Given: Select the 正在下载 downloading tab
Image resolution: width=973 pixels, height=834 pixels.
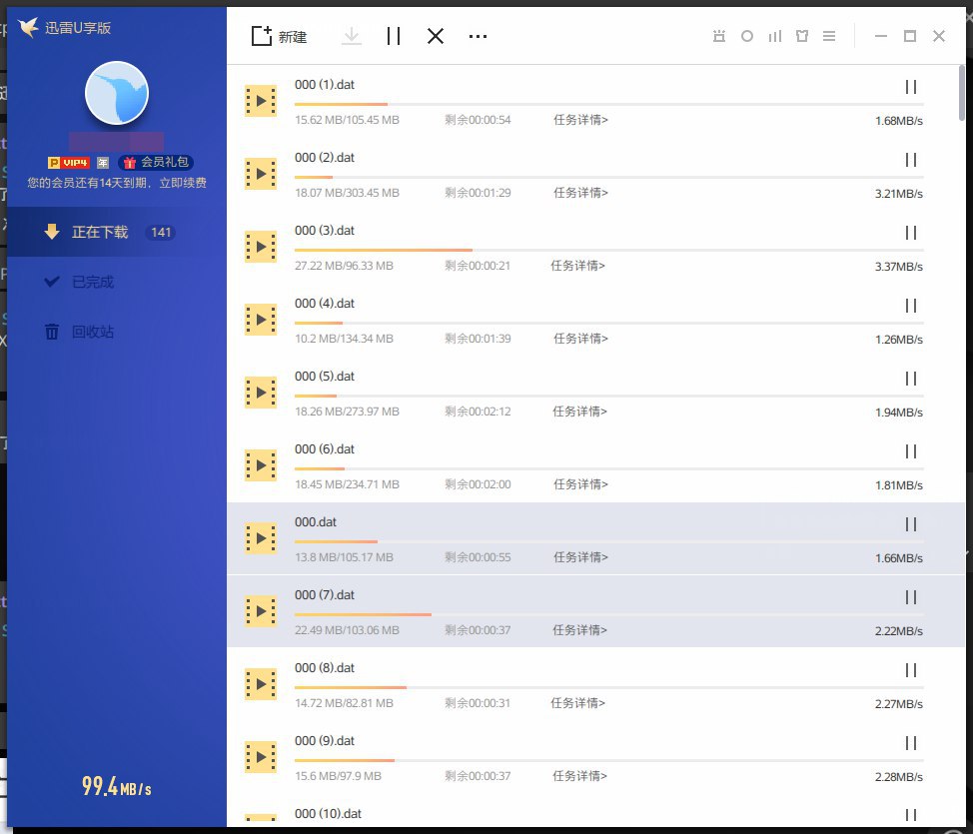Looking at the screenshot, I should tap(100, 233).
